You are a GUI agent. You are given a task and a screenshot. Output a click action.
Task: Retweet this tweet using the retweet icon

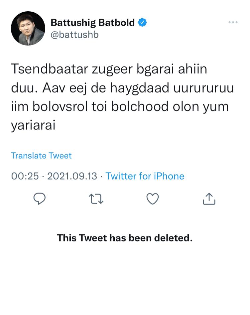point(96,199)
